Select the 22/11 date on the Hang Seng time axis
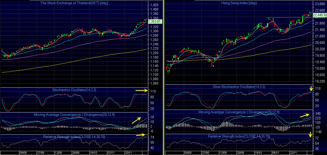 293,153
